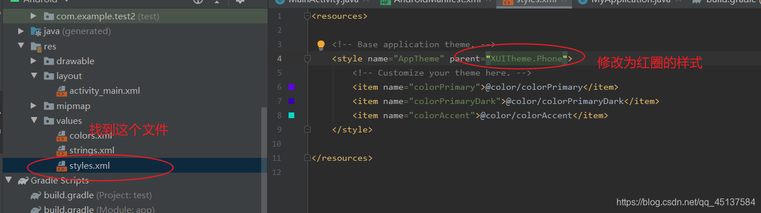The image size is (761, 213).
Task: Collapse the values folder
Action: click(x=34, y=120)
